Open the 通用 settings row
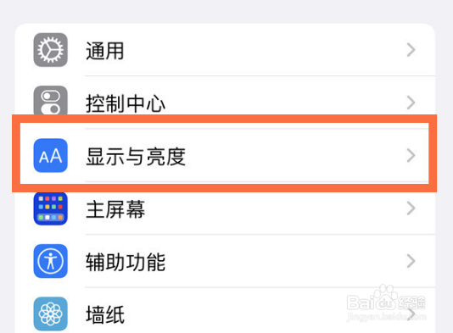This screenshot has height=333, width=453. (x=225, y=50)
